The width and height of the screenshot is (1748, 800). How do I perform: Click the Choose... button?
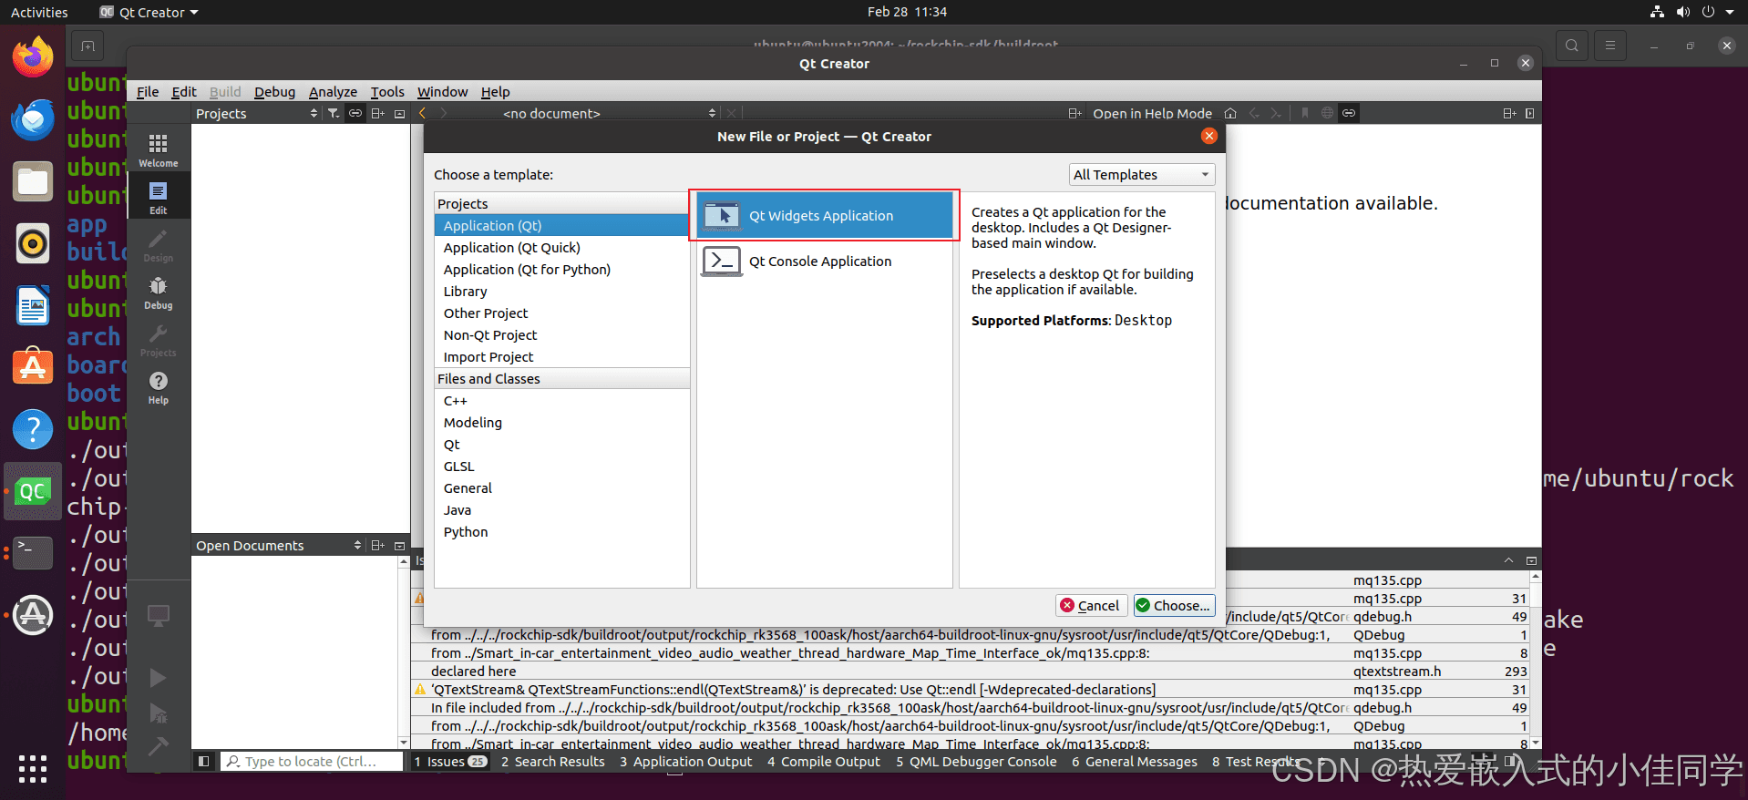tap(1174, 605)
